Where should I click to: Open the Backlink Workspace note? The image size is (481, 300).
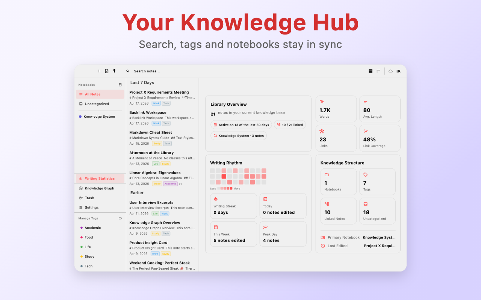coord(162,118)
